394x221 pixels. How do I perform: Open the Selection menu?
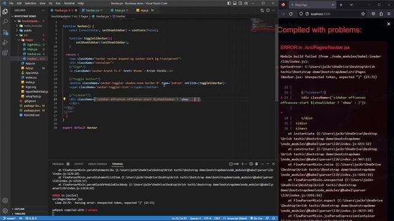coord(30,3)
